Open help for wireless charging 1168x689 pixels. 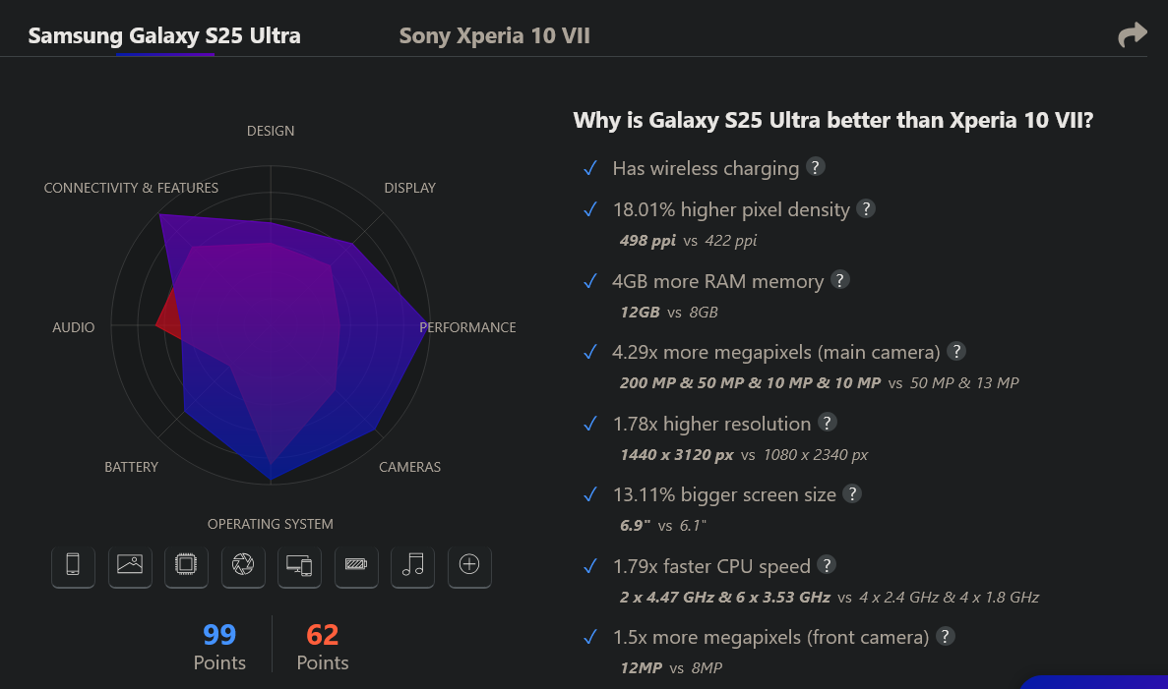[x=815, y=167]
